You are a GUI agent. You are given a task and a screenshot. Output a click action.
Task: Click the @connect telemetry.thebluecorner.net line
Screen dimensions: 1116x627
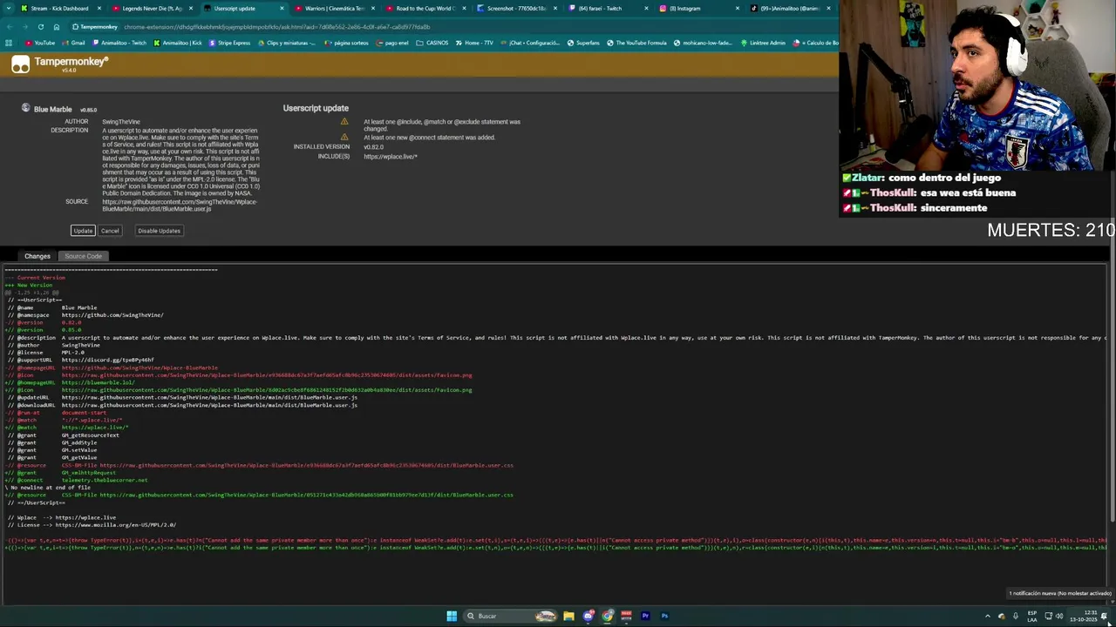click(x=77, y=480)
